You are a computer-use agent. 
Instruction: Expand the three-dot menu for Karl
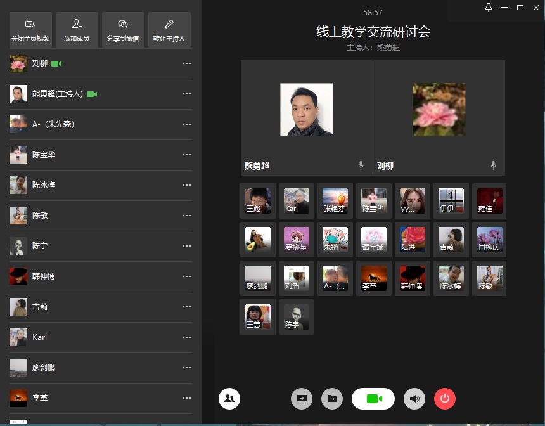pos(186,337)
